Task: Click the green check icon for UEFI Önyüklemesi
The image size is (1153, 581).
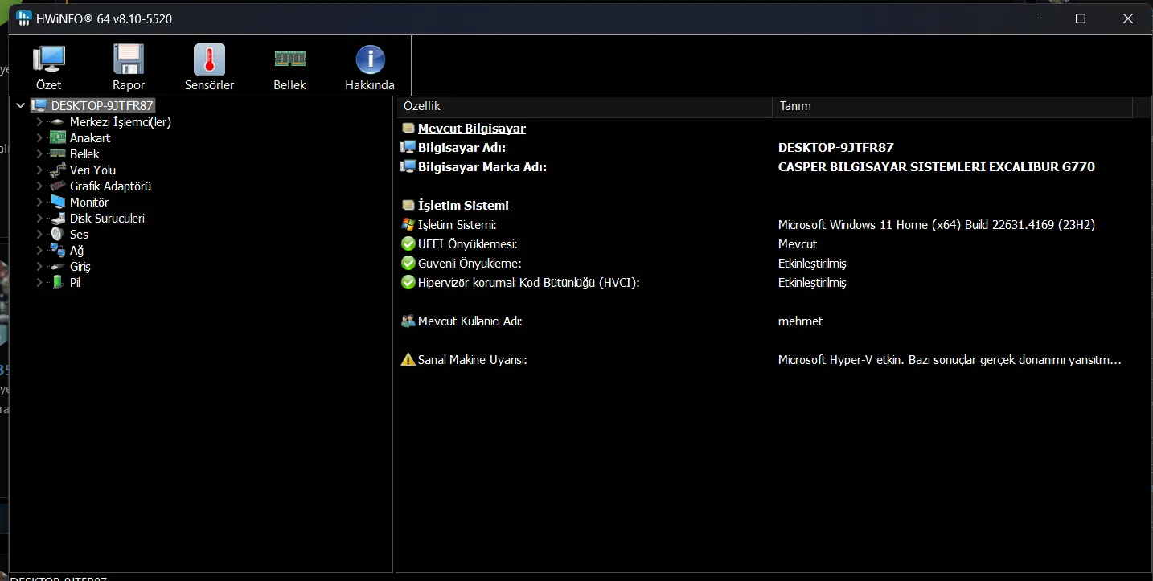Action: [x=408, y=243]
